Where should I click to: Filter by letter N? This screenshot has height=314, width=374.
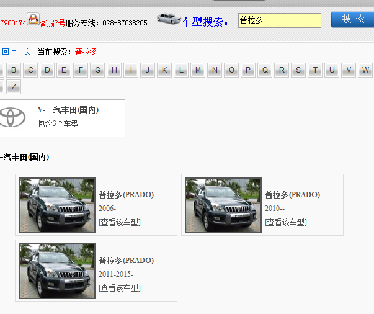click(215, 70)
